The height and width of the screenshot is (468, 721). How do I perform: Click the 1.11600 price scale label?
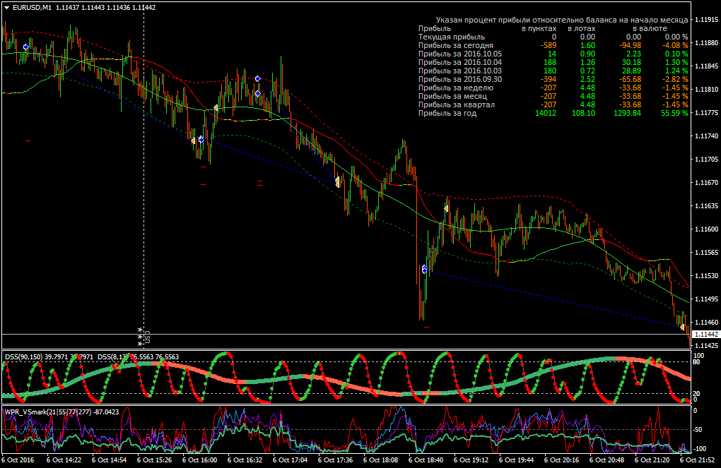(x=706, y=229)
